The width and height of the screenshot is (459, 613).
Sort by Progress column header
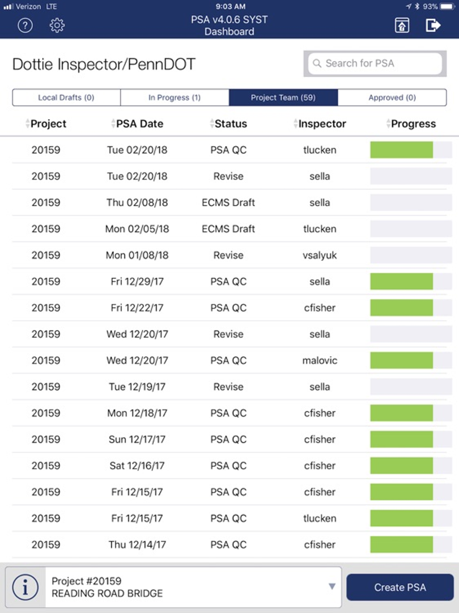click(411, 124)
